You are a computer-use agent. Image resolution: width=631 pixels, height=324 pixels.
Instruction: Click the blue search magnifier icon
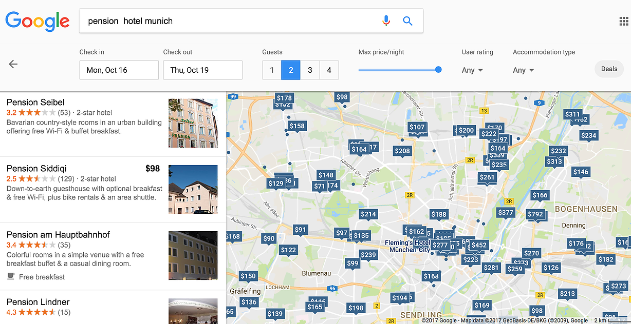[407, 21]
